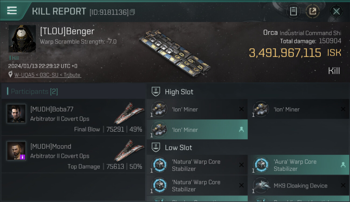Click the share kill report icon
350x202 pixels.
pyautogui.click(x=313, y=11)
